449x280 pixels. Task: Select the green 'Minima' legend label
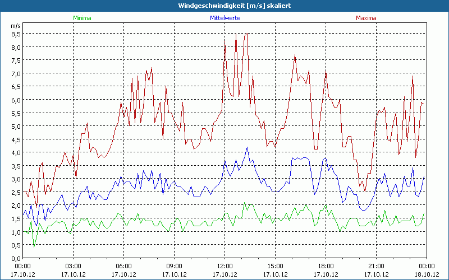click(x=82, y=18)
